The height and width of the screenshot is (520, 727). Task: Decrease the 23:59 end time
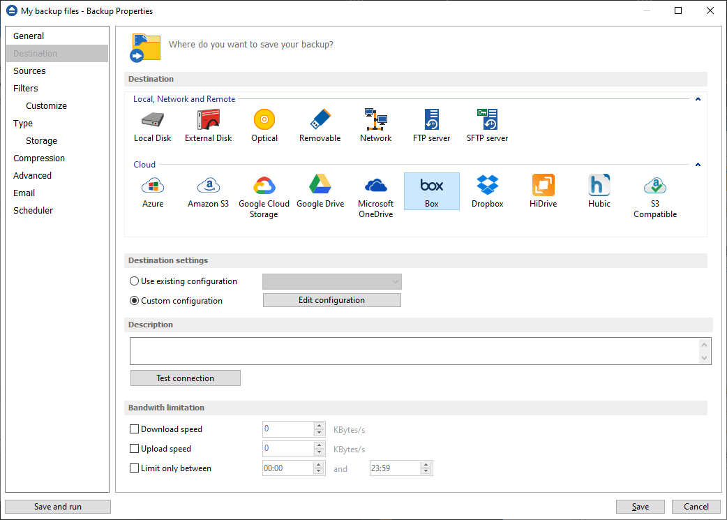tap(426, 472)
